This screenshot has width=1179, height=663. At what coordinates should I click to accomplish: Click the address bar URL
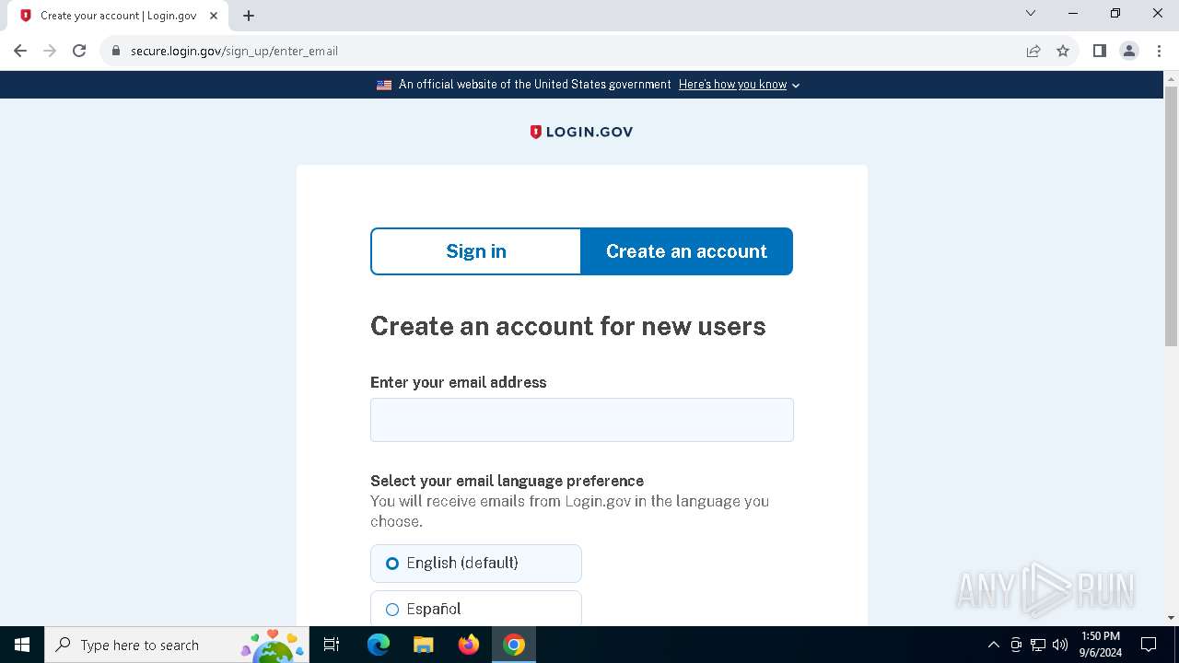(234, 51)
